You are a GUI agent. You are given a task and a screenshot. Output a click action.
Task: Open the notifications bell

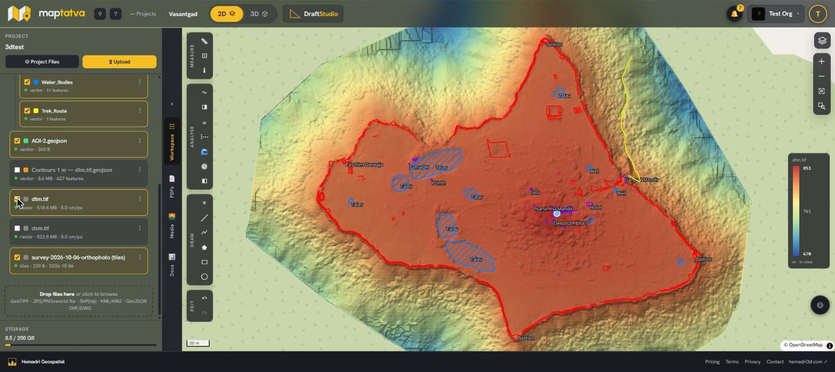click(x=734, y=14)
